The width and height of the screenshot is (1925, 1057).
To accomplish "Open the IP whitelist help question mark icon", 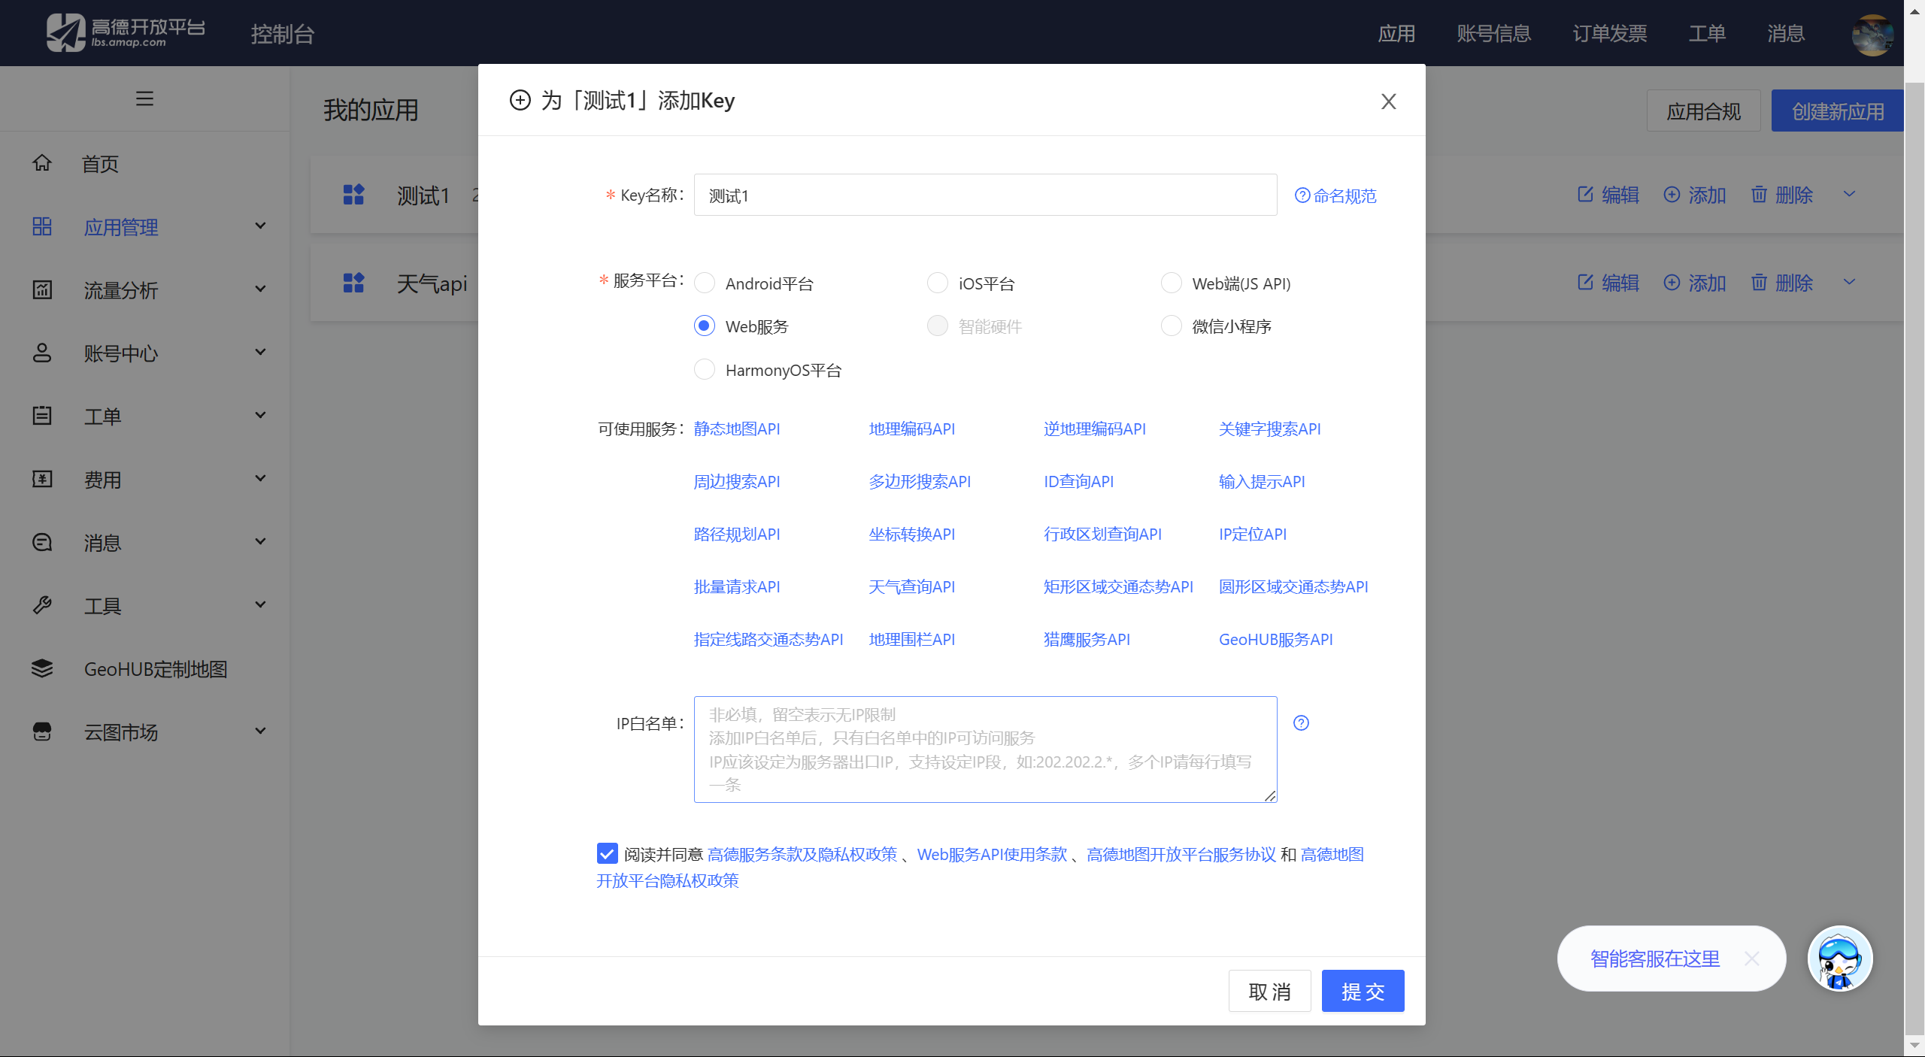I will coord(1302,722).
